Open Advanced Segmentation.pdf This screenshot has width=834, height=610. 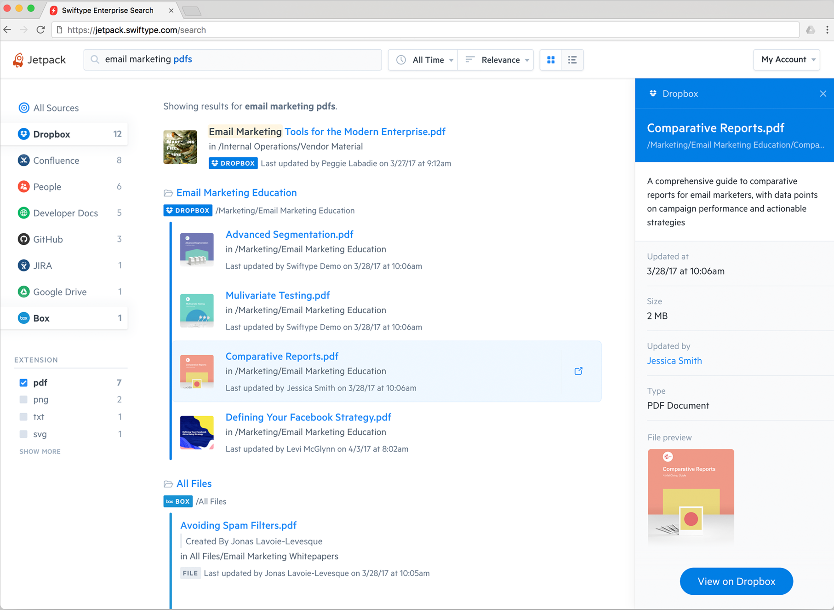click(x=289, y=234)
